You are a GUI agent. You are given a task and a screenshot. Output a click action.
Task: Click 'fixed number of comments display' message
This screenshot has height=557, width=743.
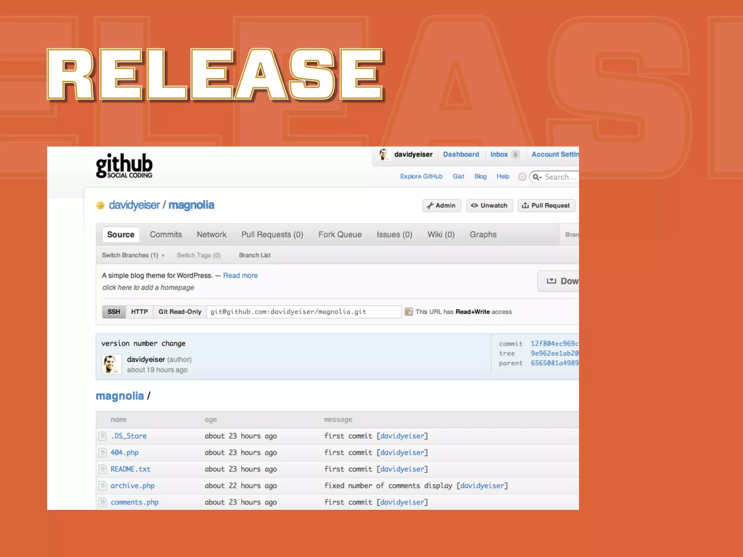pos(388,486)
